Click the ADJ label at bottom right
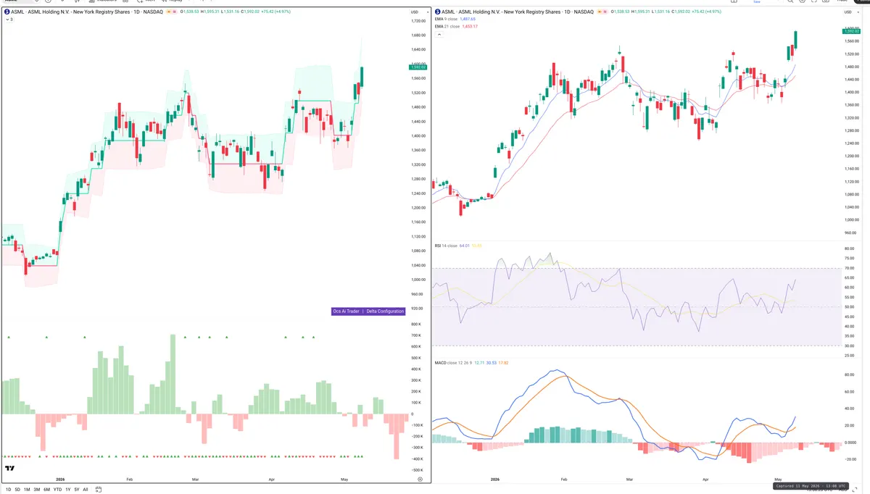 click(x=843, y=490)
